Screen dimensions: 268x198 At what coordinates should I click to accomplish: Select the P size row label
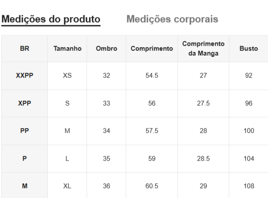pos(25,158)
